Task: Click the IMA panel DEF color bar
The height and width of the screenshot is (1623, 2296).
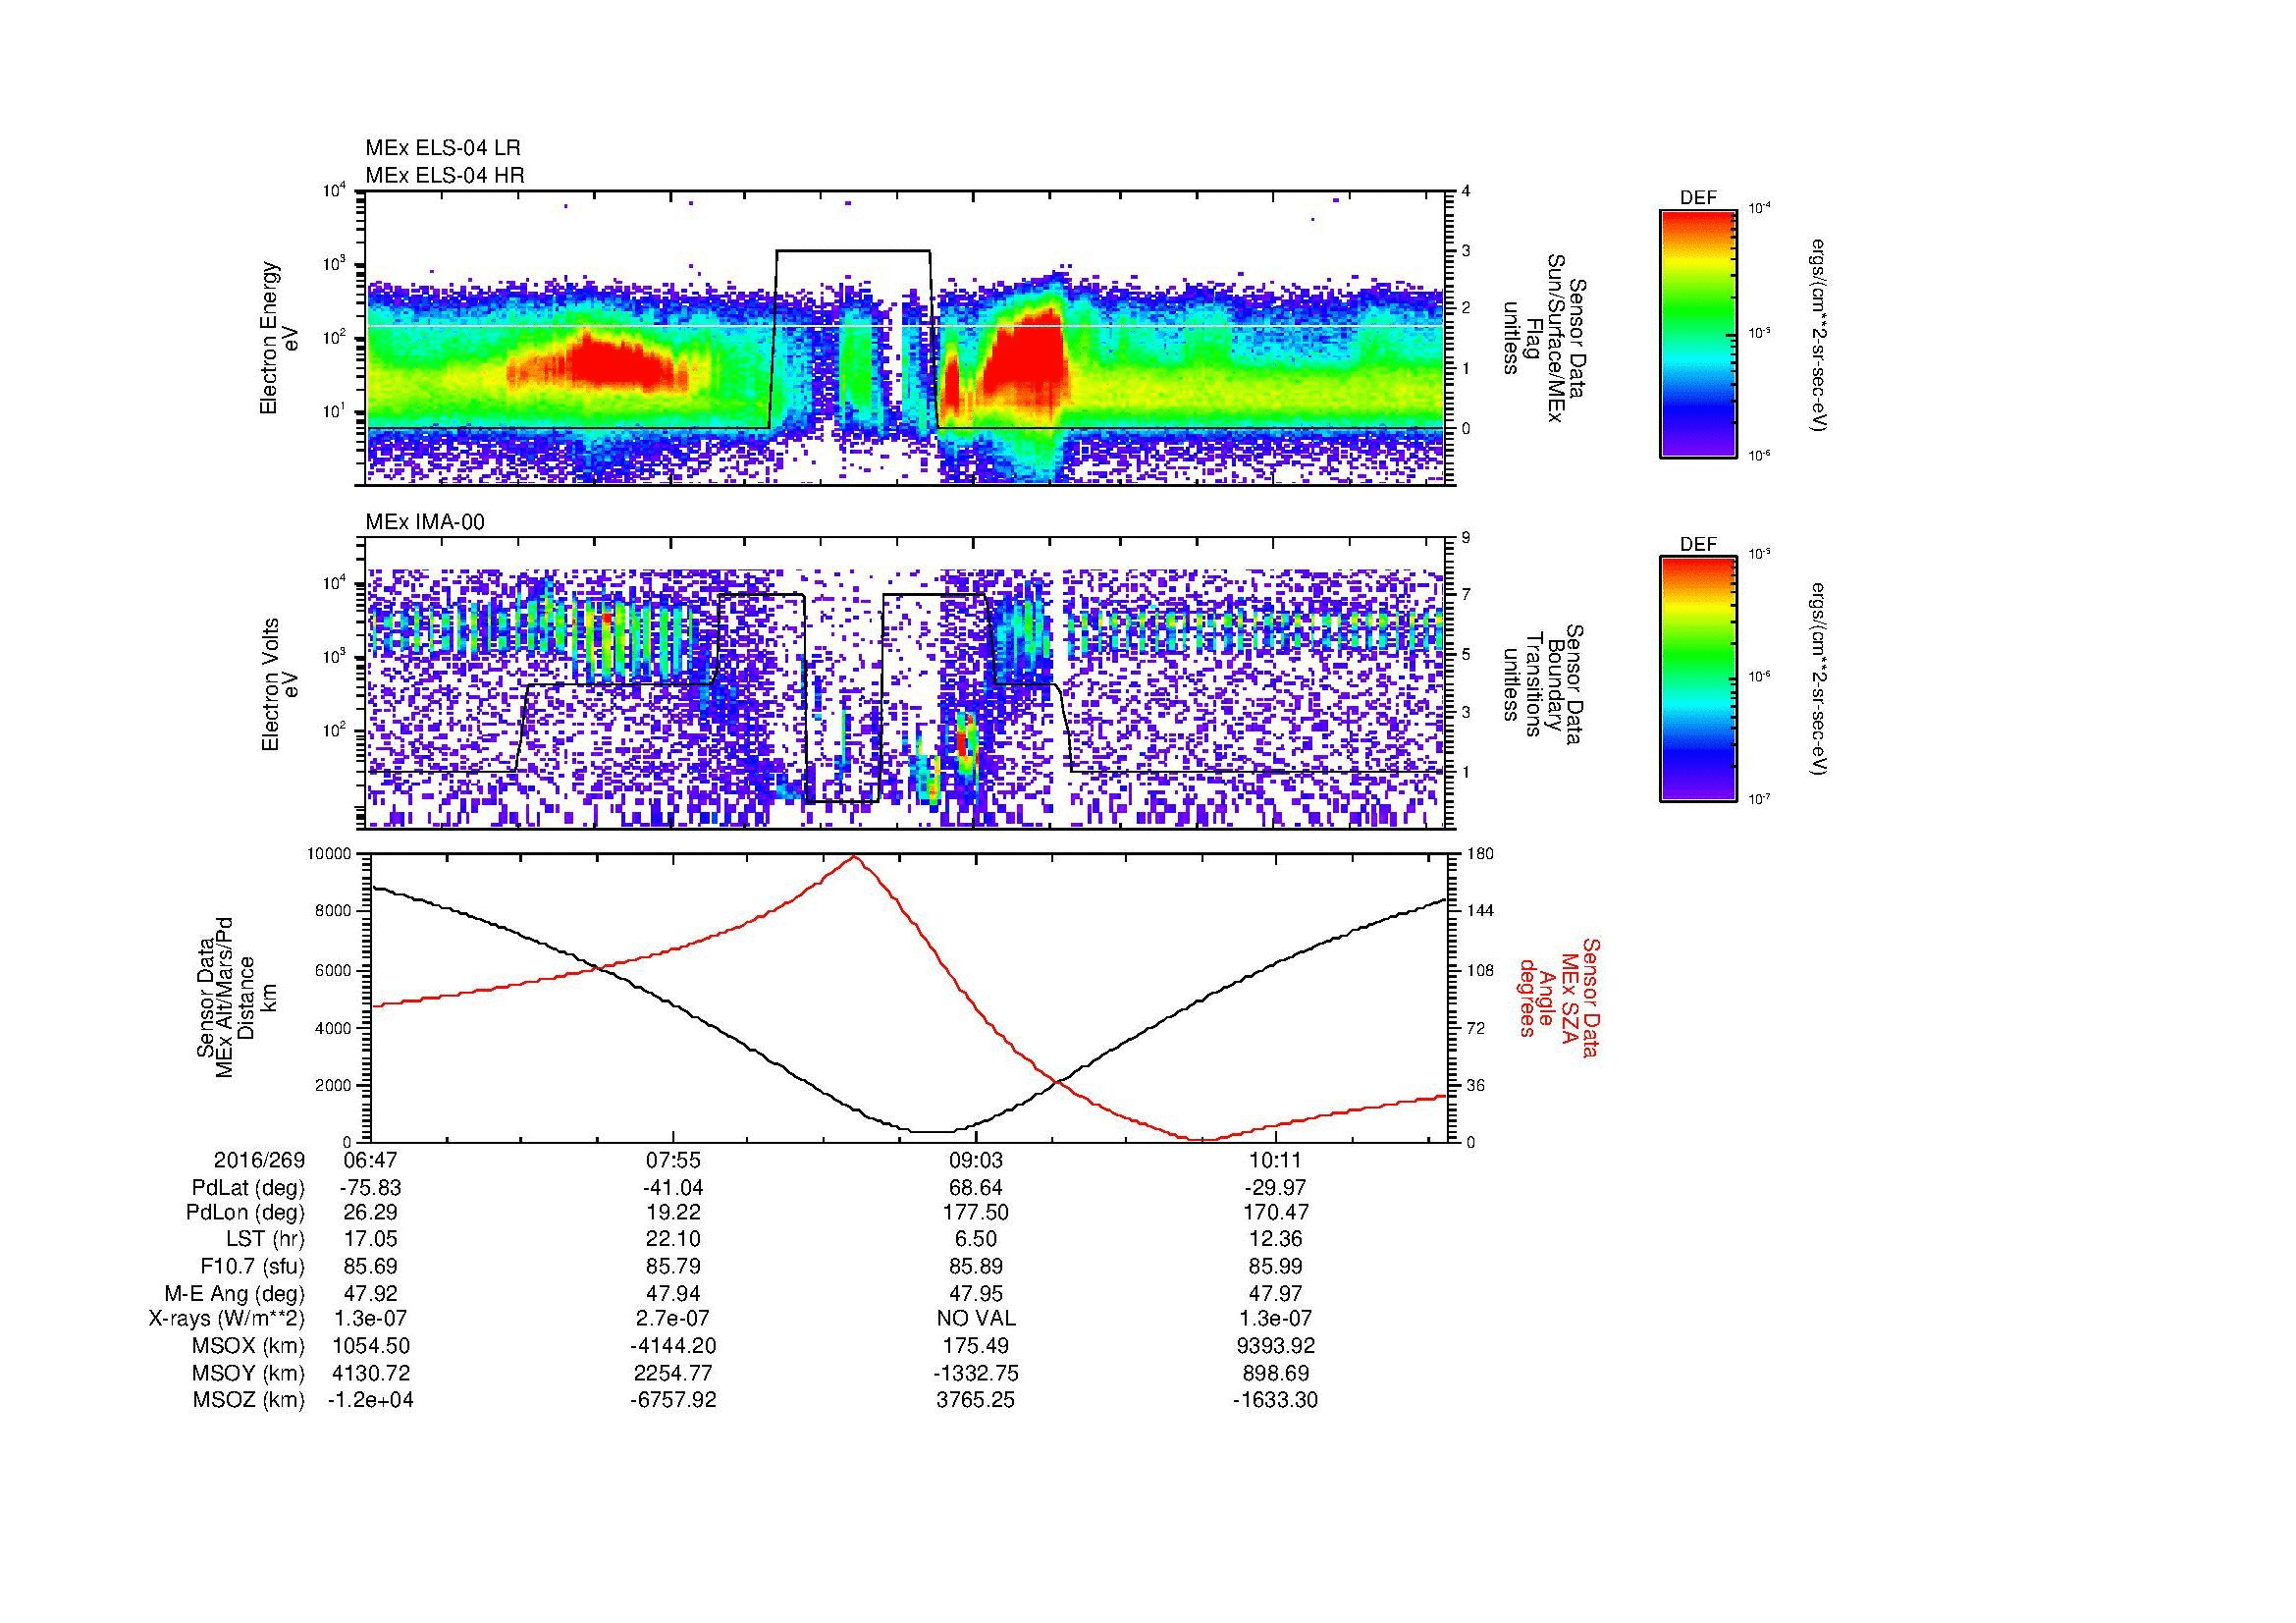Action: (x=1697, y=679)
